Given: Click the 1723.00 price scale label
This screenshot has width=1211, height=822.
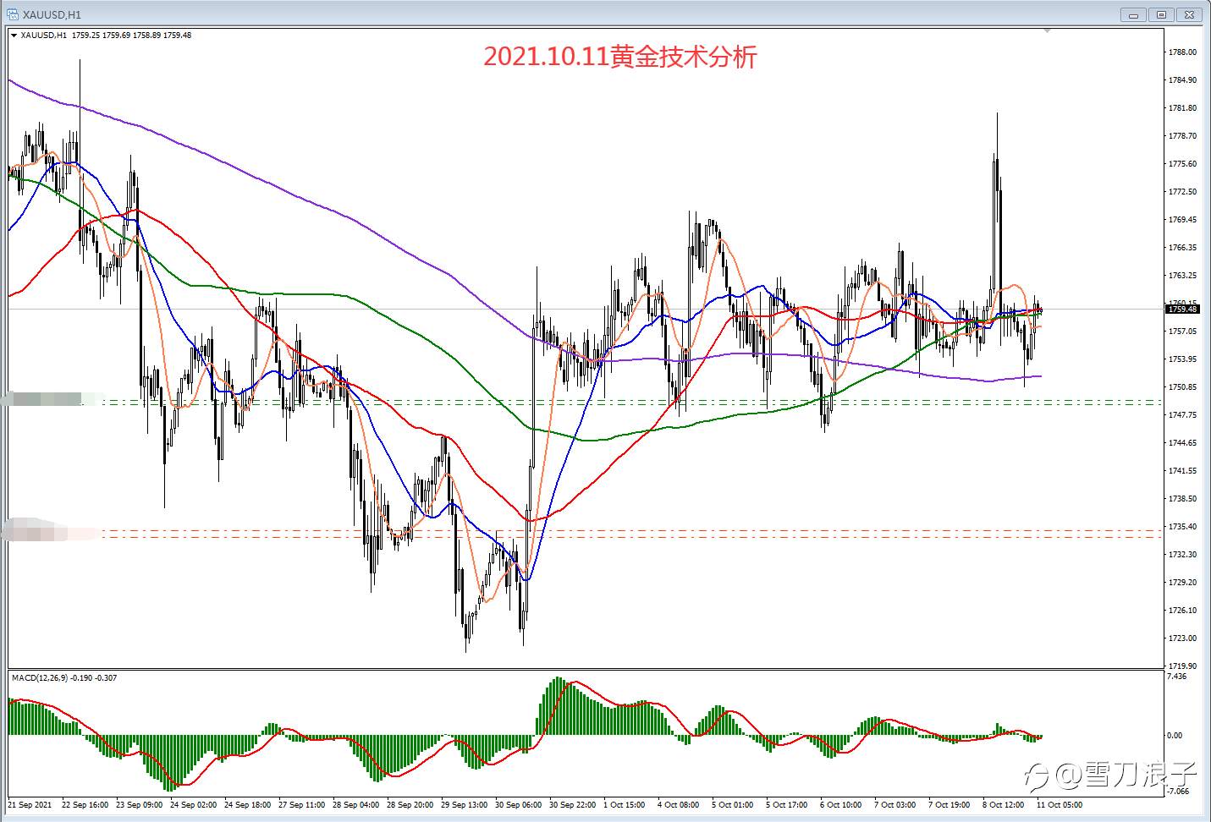Looking at the screenshot, I should pyautogui.click(x=1182, y=638).
